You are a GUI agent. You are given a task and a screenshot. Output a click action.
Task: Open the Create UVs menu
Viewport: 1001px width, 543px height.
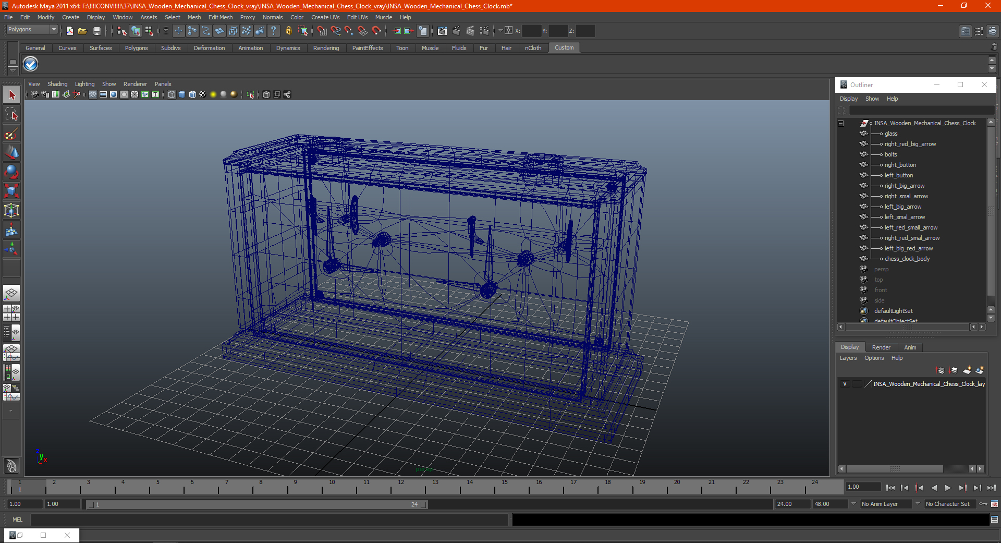[325, 17]
